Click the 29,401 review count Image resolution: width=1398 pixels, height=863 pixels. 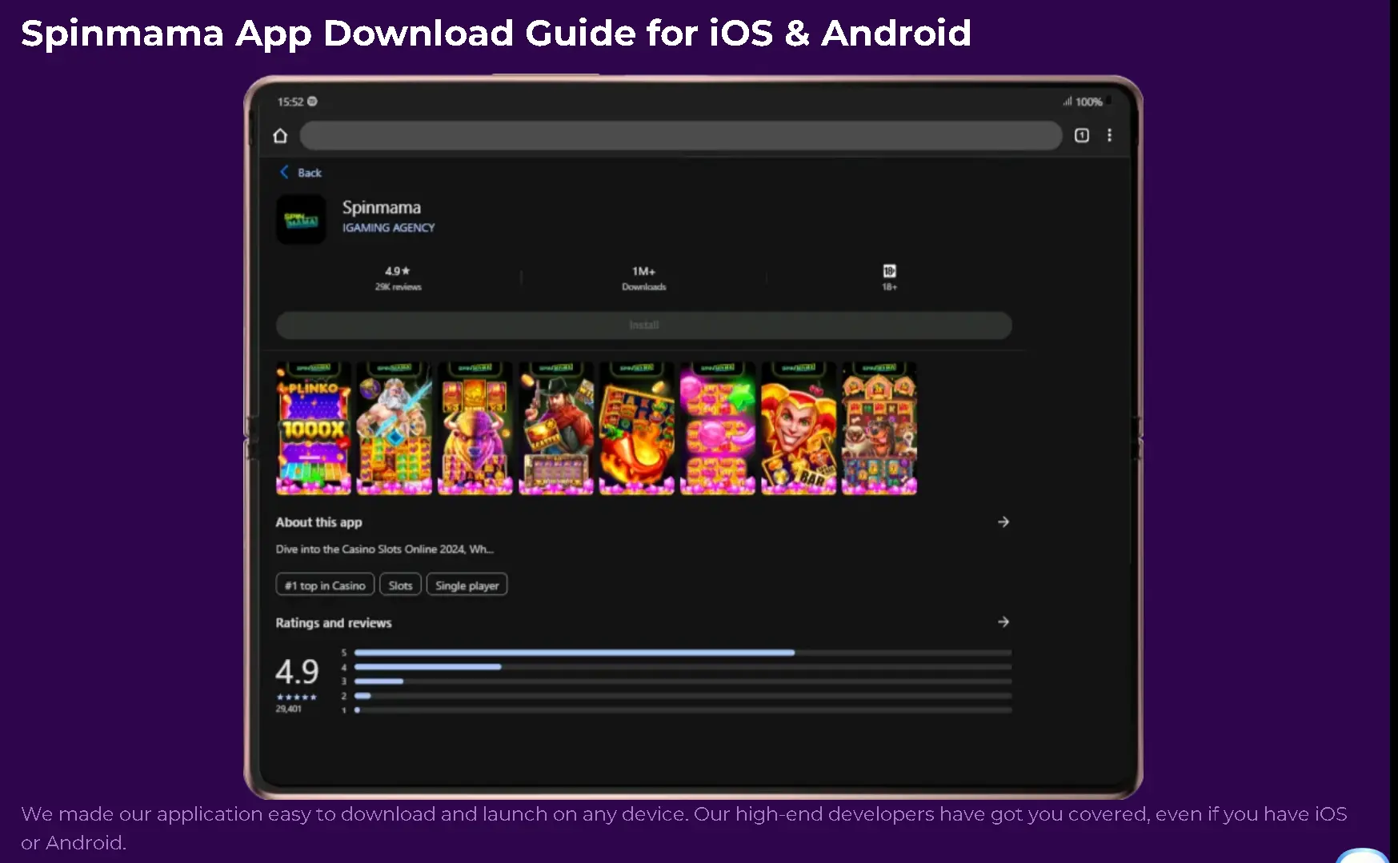[x=289, y=709]
